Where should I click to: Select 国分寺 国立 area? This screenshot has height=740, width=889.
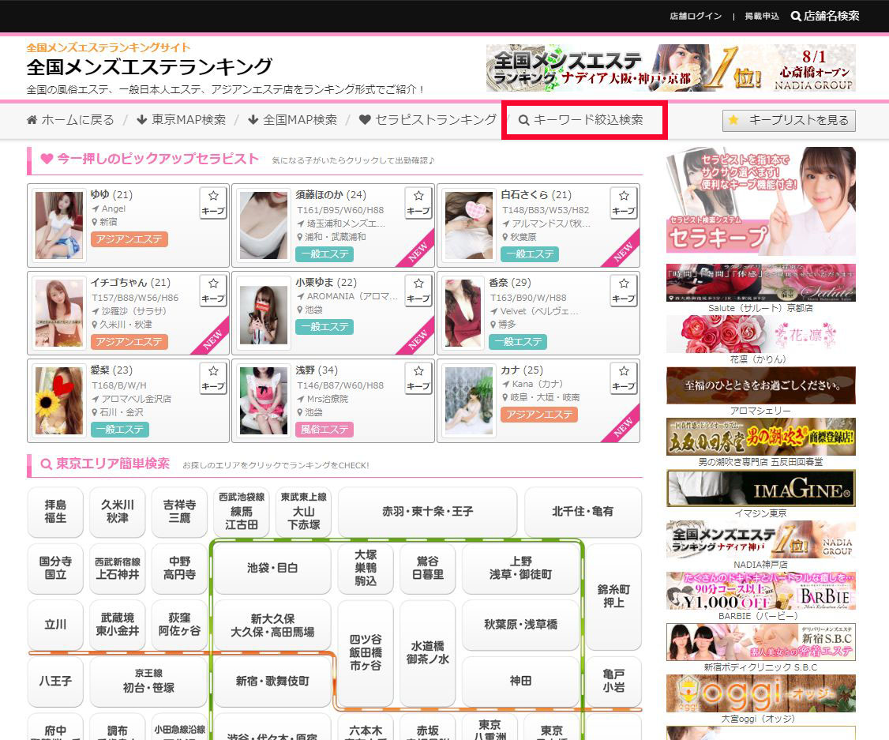pos(55,568)
